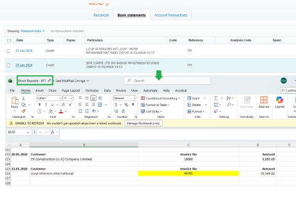Toggle Wrap Text
Screen dimensions: 296x222
coord(101,98)
